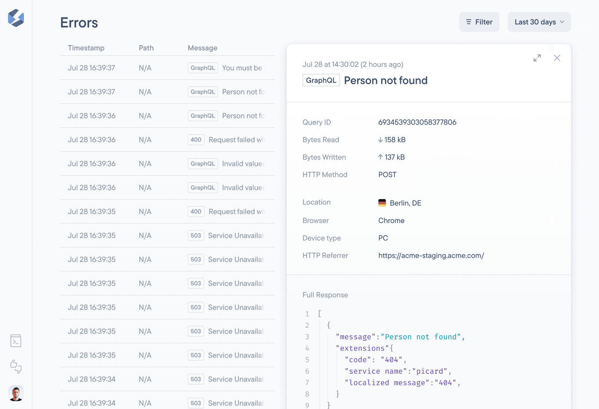This screenshot has height=409, width=599.
Task: Close the error detail panel
Action: tap(557, 58)
